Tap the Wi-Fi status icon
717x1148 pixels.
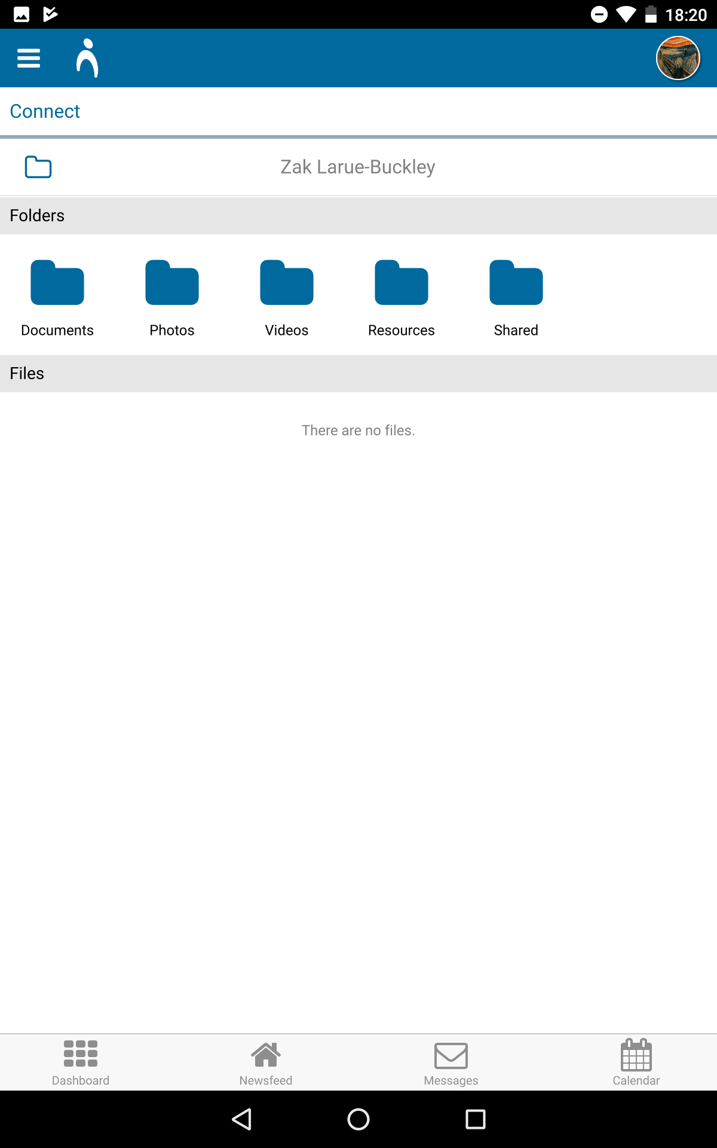pos(626,14)
